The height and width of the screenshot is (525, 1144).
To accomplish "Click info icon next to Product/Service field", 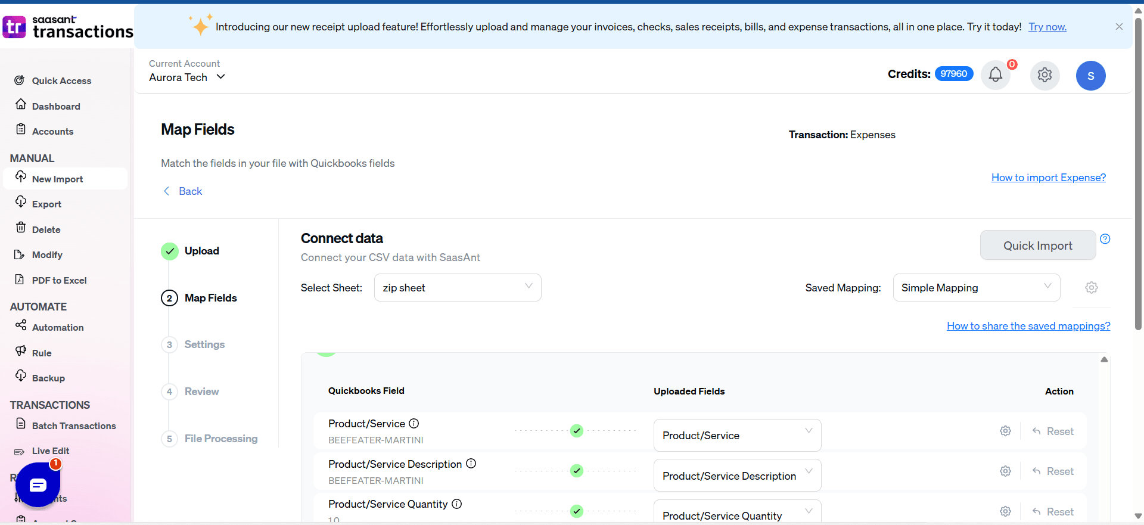I will point(414,424).
